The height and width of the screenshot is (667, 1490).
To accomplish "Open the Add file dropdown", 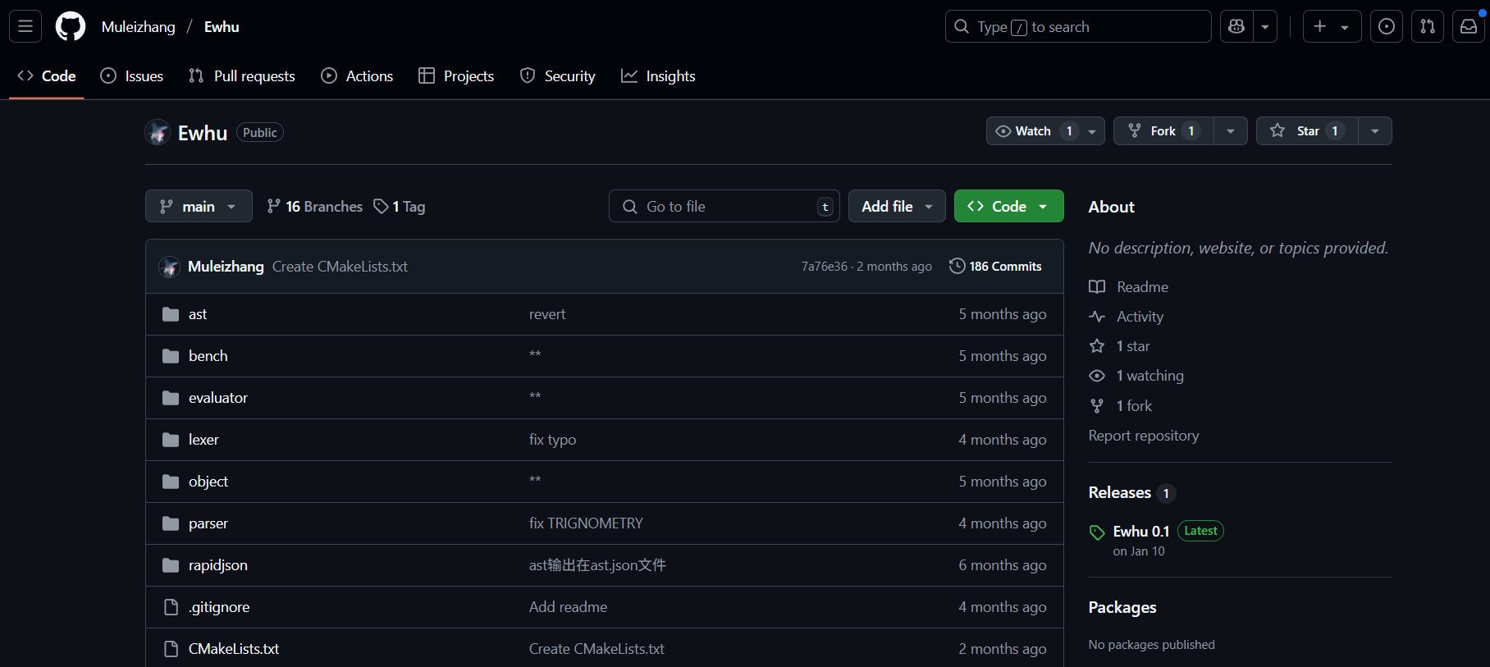I will coord(897,207).
